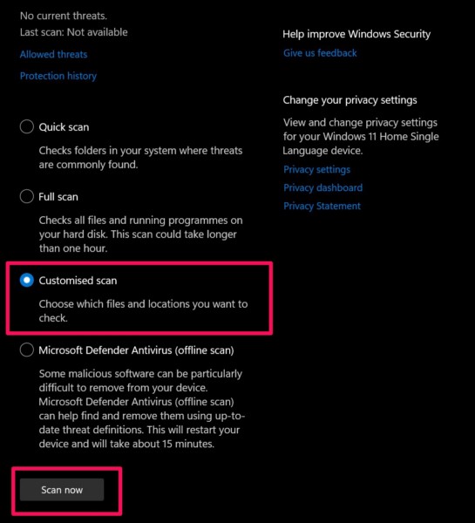Click the 'No current threats.' status text
Image resolution: width=475 pixels, height=523 pixels.
click(64, 16)
